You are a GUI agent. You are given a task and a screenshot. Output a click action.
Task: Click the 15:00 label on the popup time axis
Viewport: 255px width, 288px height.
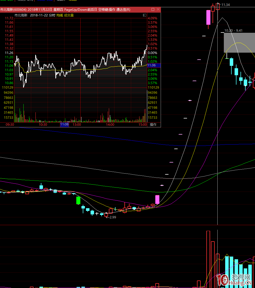[143, 125]
